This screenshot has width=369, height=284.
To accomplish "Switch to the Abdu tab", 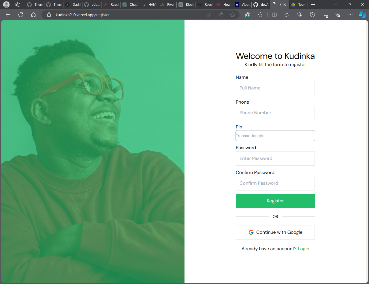I will pos(242,5).
